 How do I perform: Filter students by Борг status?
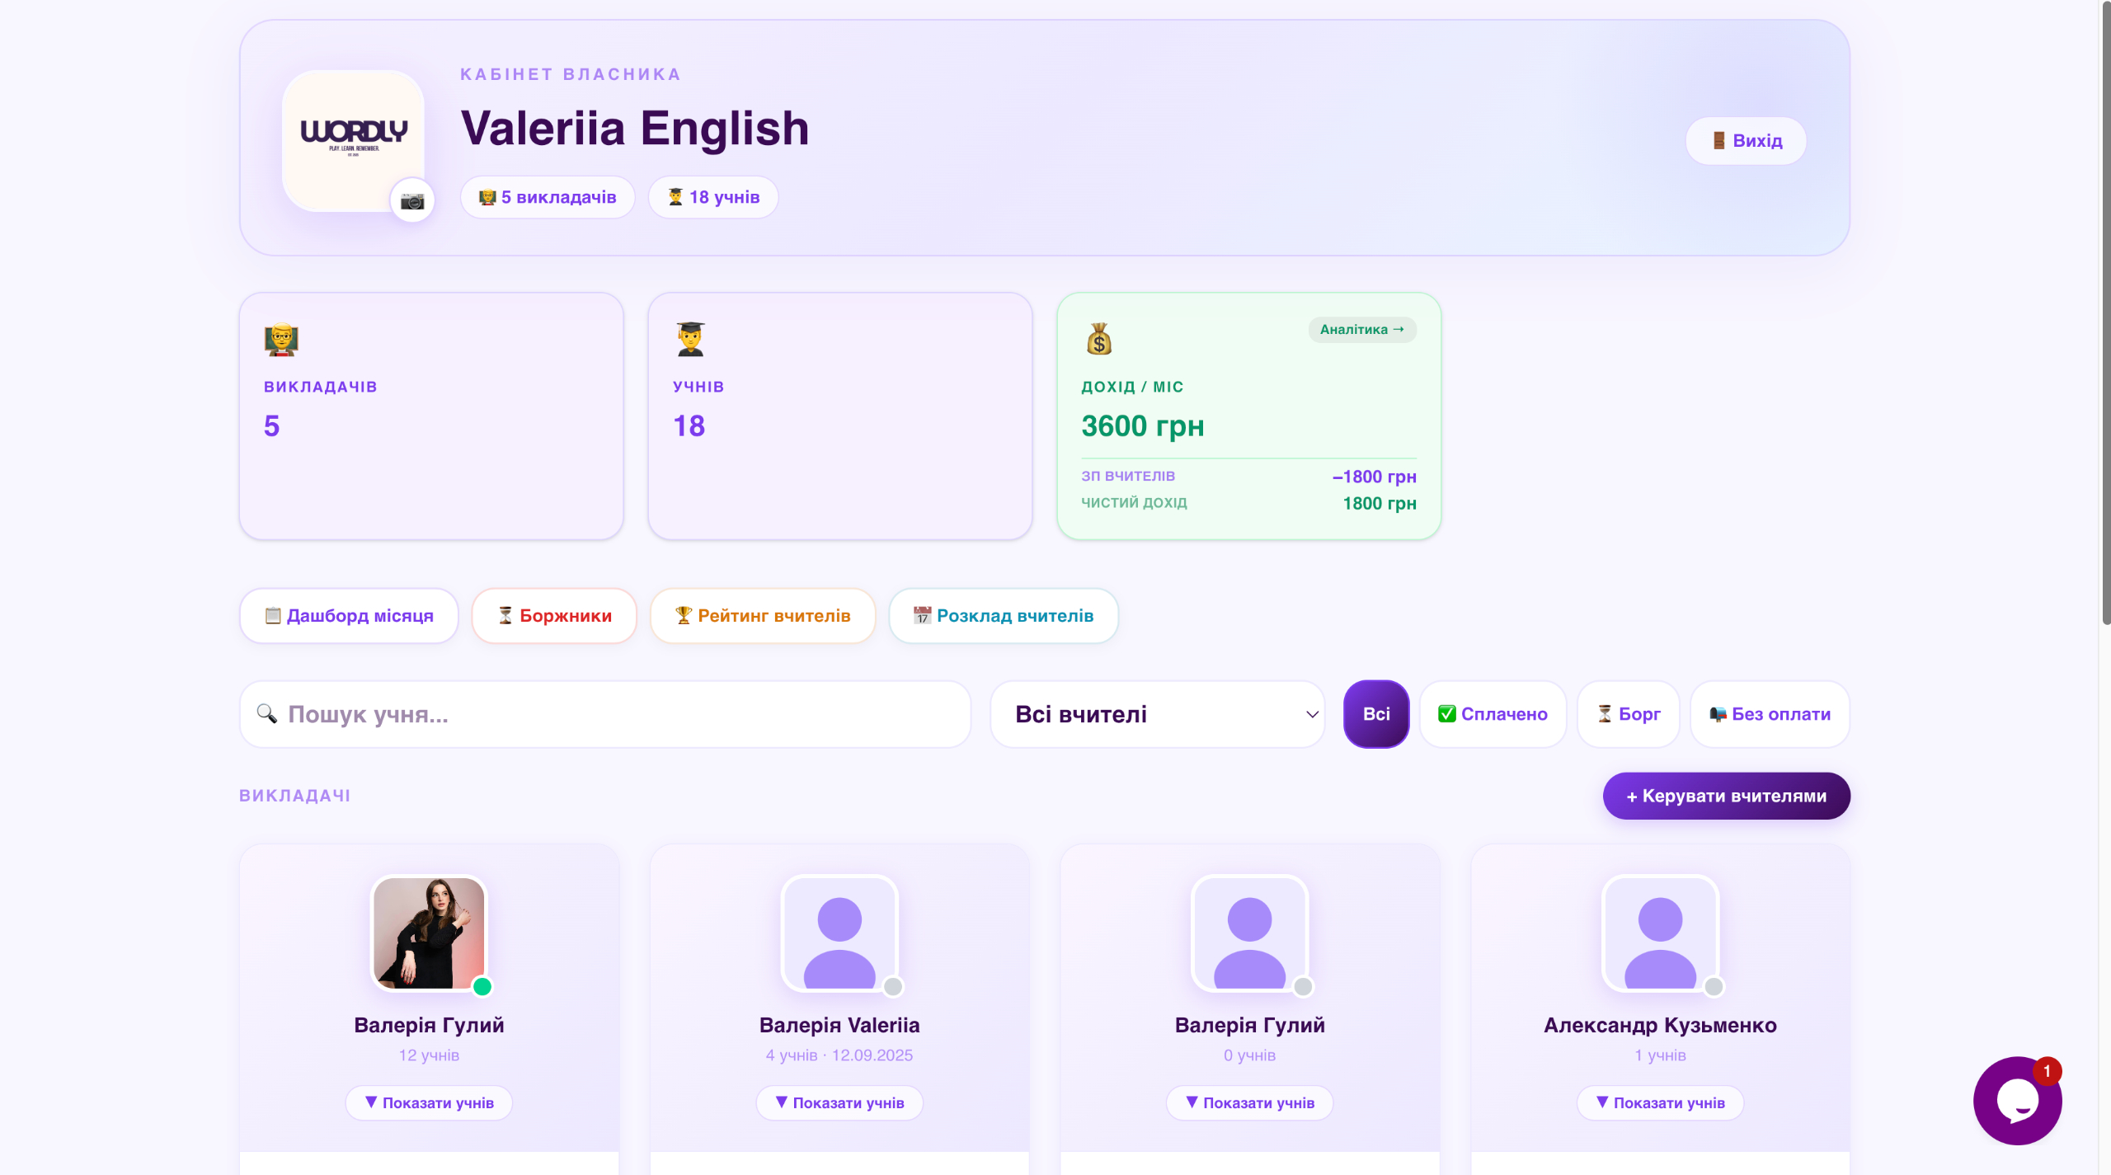pyautogui.click(x=1629, y=714)
